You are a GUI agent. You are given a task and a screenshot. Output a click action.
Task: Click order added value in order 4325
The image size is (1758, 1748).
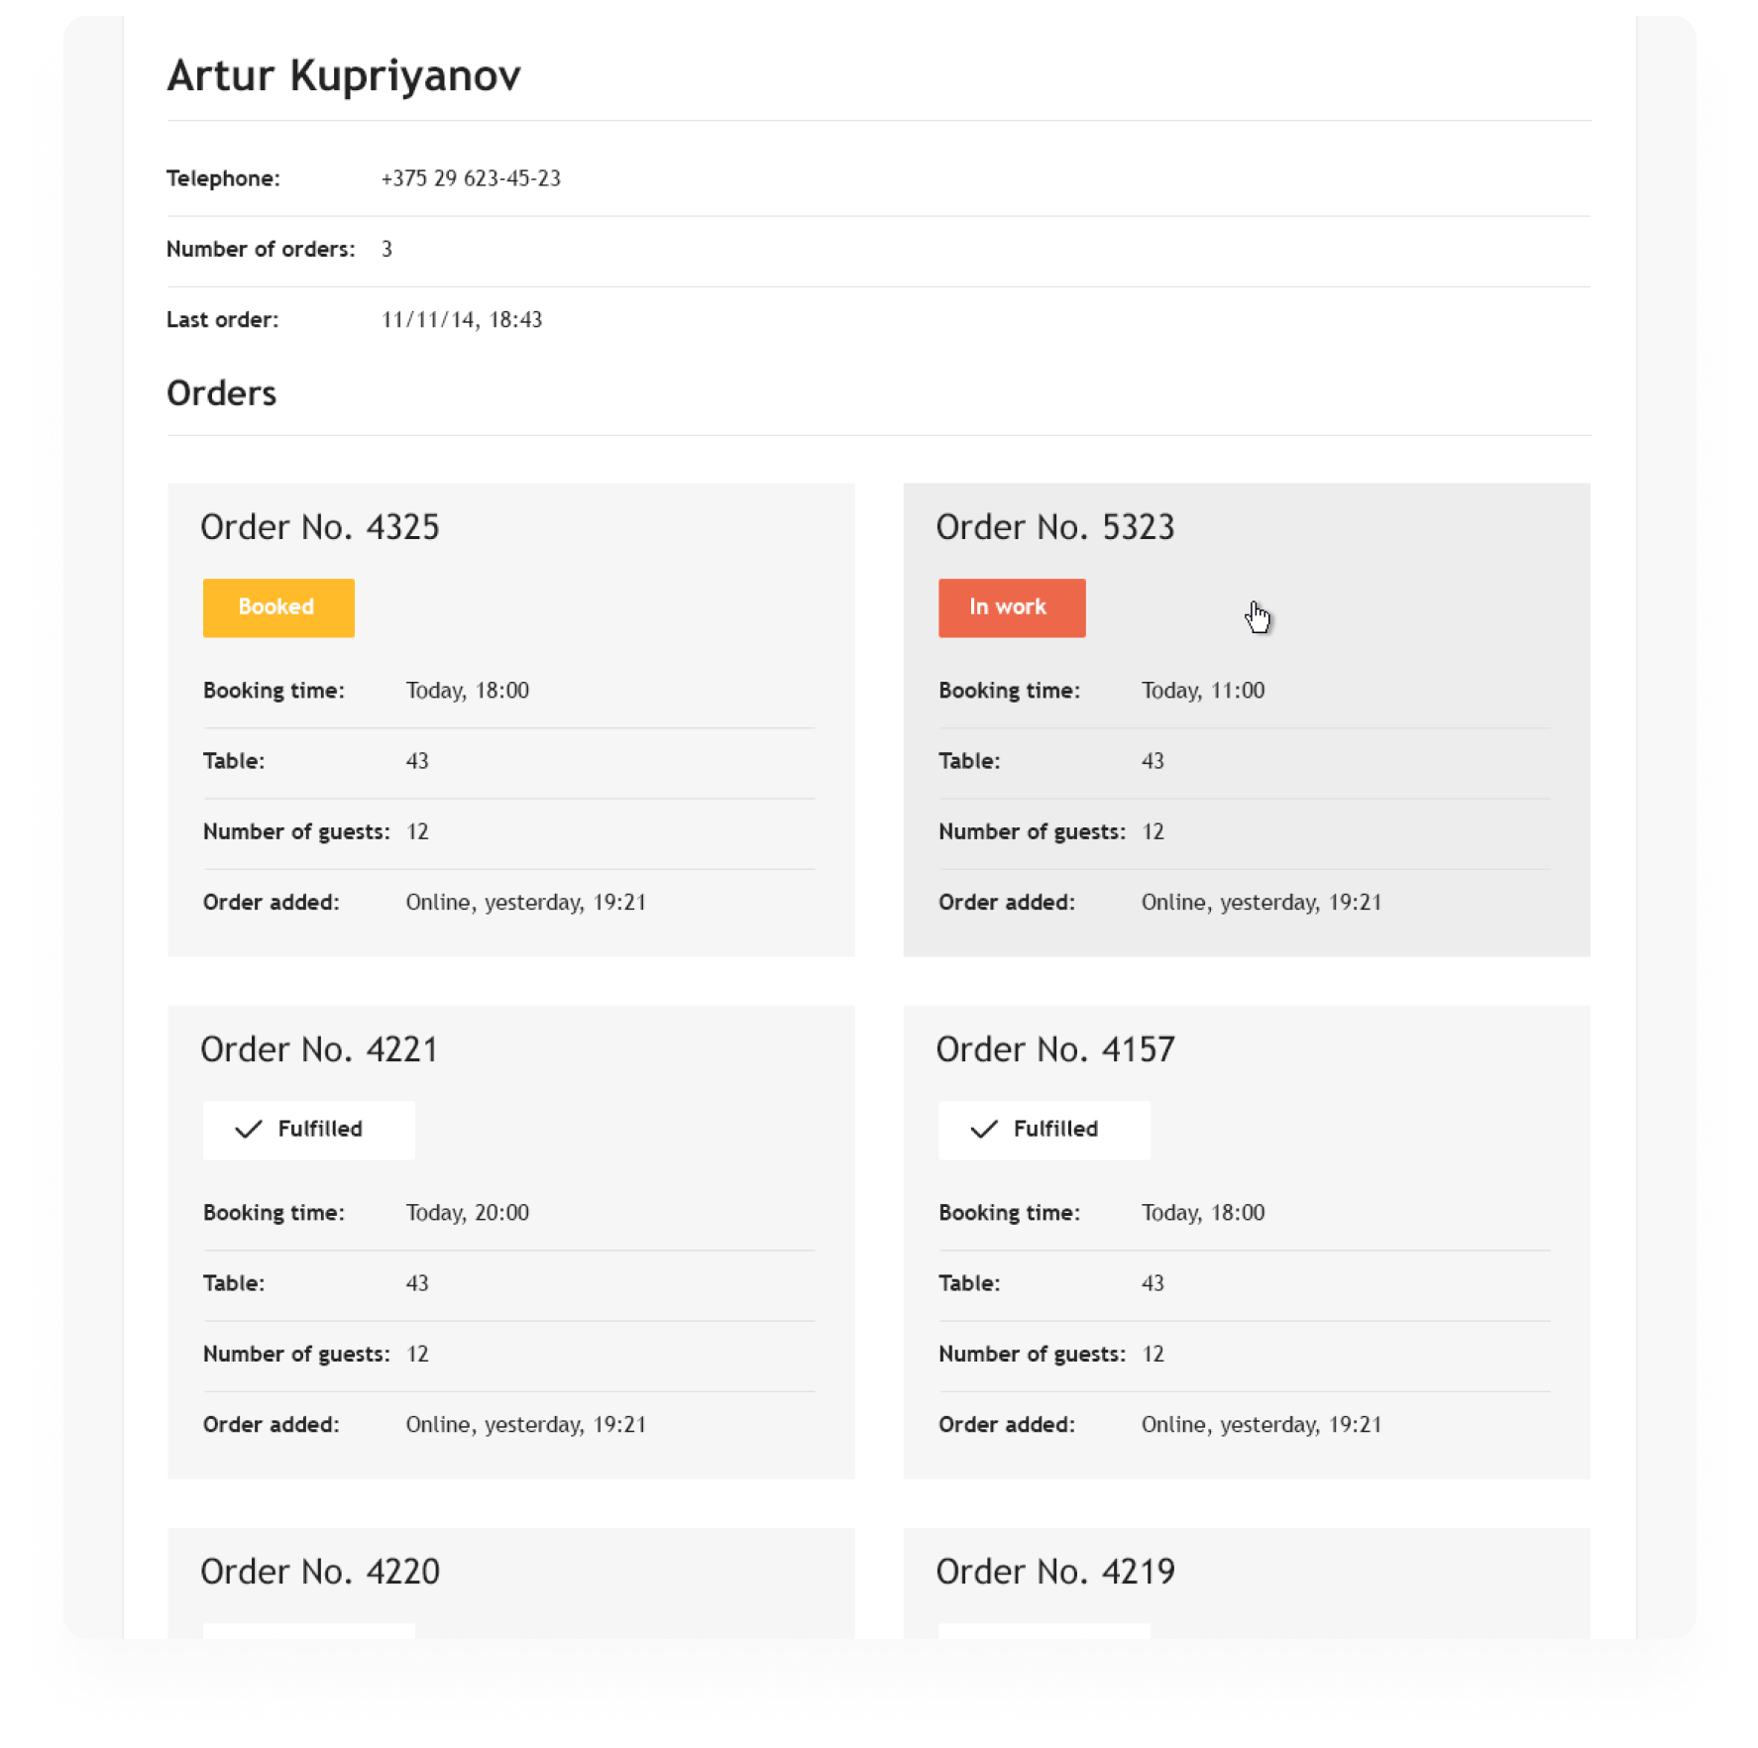coord(526,903)
